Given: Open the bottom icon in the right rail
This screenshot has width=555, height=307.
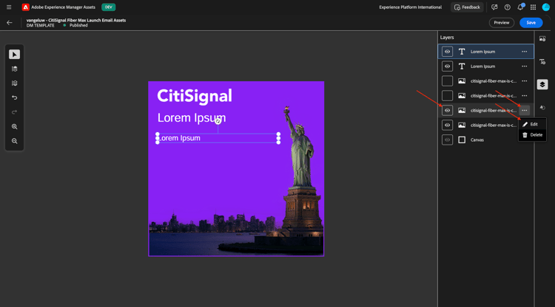Looking at the screenshot, I should (x=542, y=108).
